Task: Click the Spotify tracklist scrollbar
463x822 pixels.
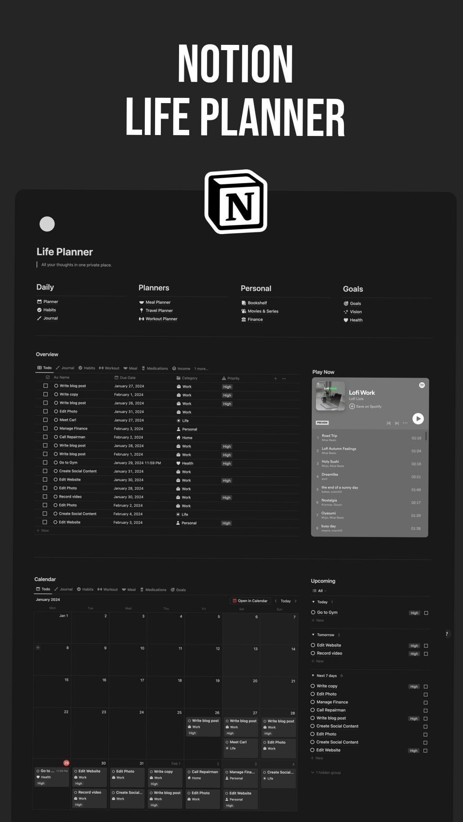Action: [426, 435]
